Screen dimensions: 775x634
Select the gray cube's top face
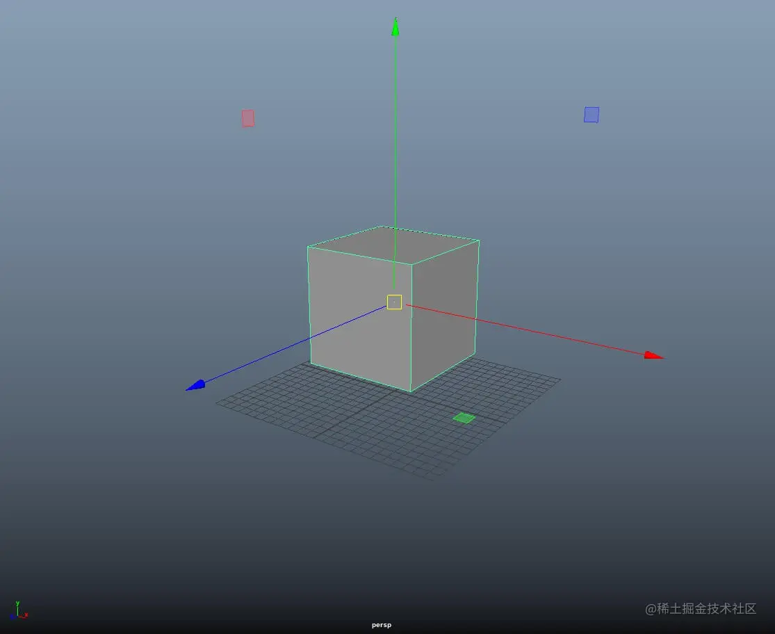(x=395, y=245)
